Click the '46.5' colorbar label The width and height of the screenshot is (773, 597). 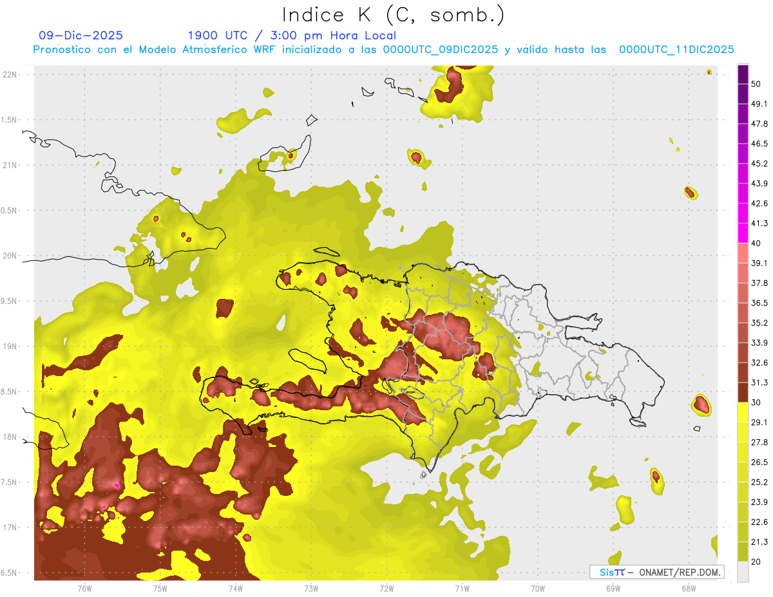tap(759, 144)
